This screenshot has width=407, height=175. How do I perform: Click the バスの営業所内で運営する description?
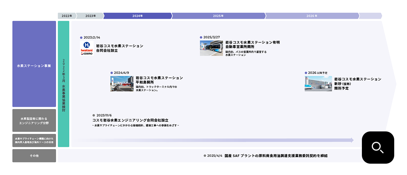tap(246, 53)
